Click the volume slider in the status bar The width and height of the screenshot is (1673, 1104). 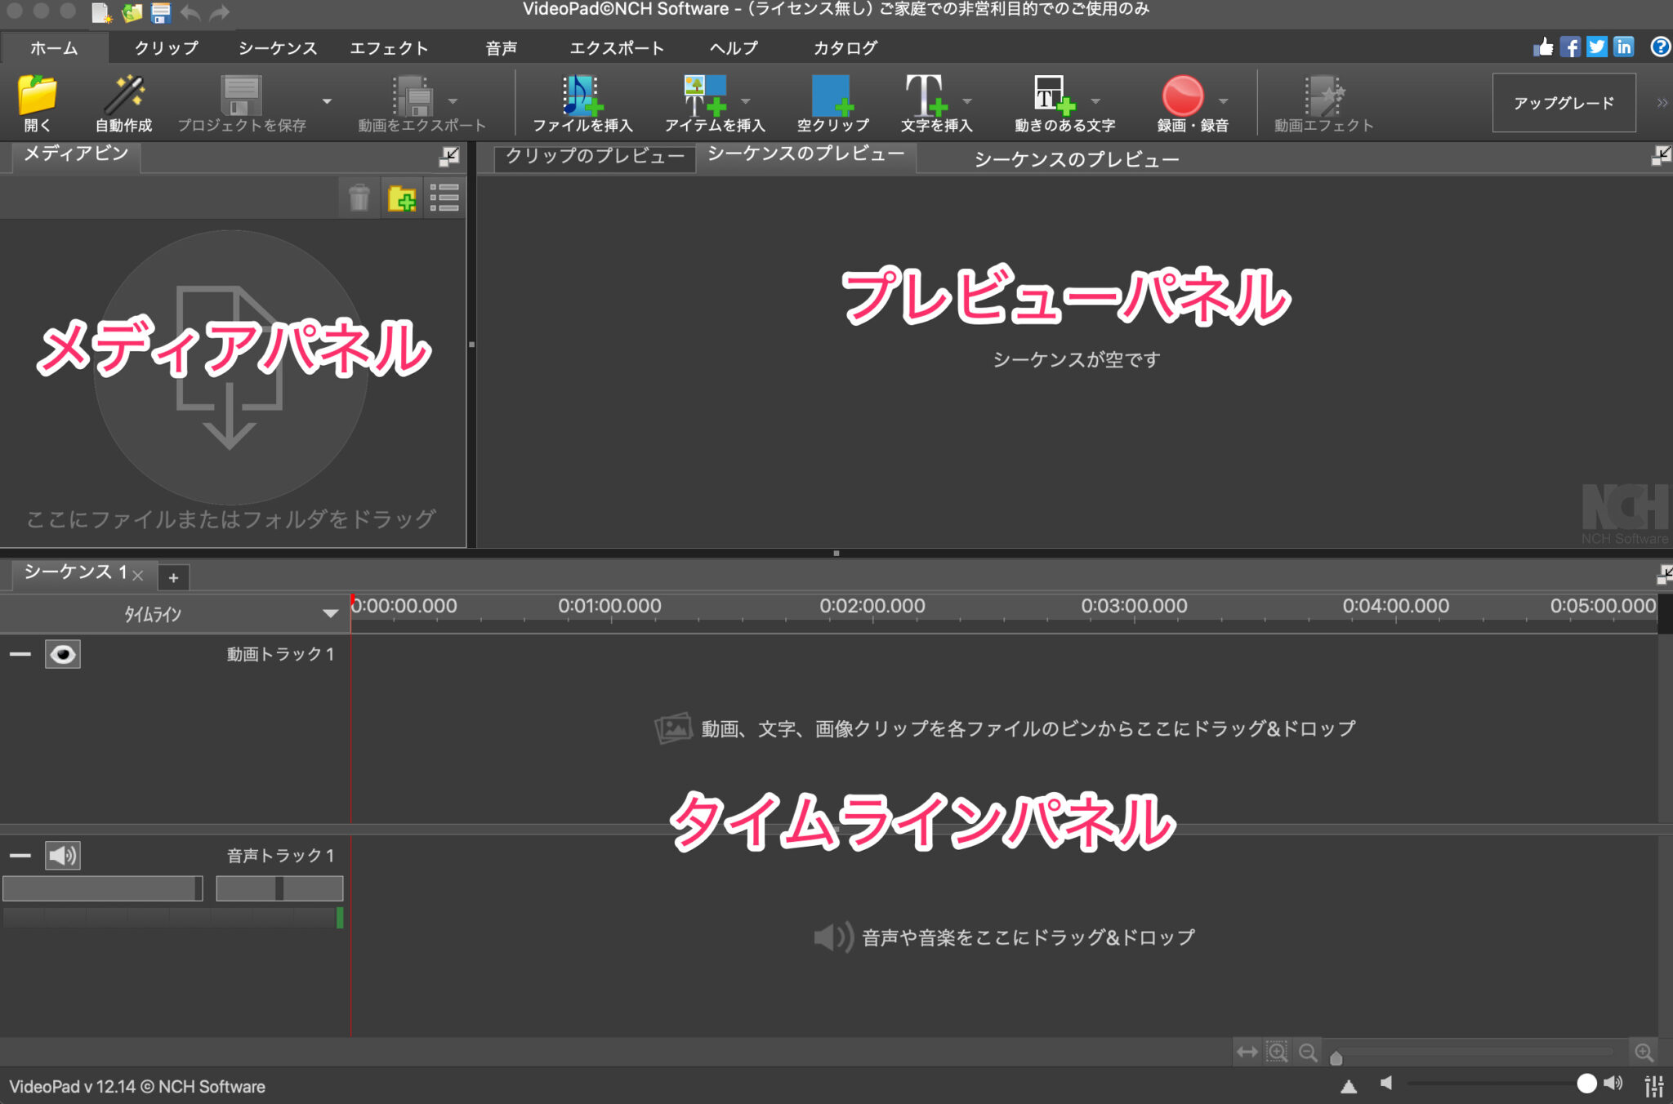[1585, 1083]
